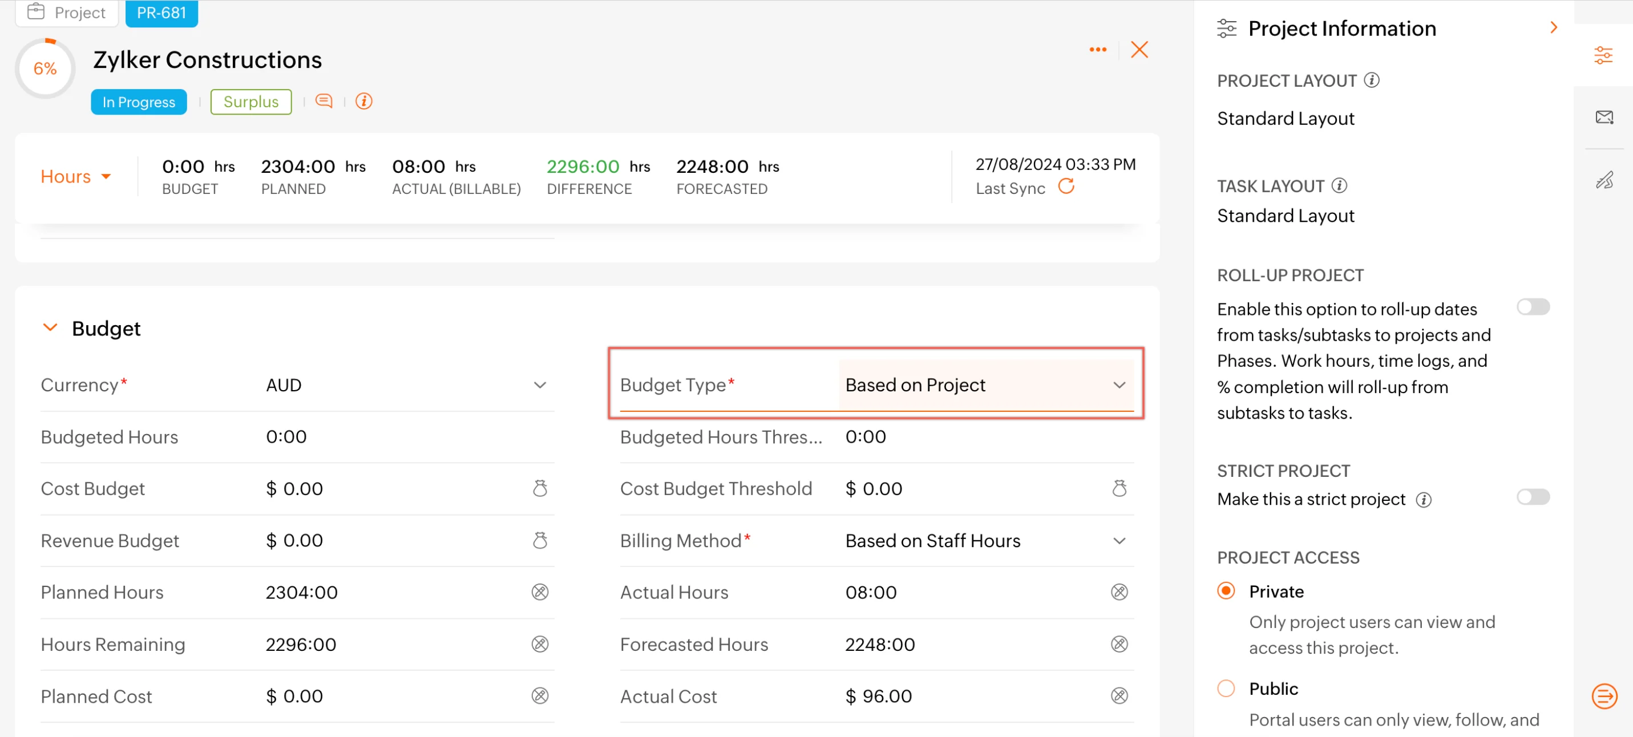The height and width of the screenshot is (737, 1633).
Task: Select the Public project access radio button
Action: coord(1226,688)
